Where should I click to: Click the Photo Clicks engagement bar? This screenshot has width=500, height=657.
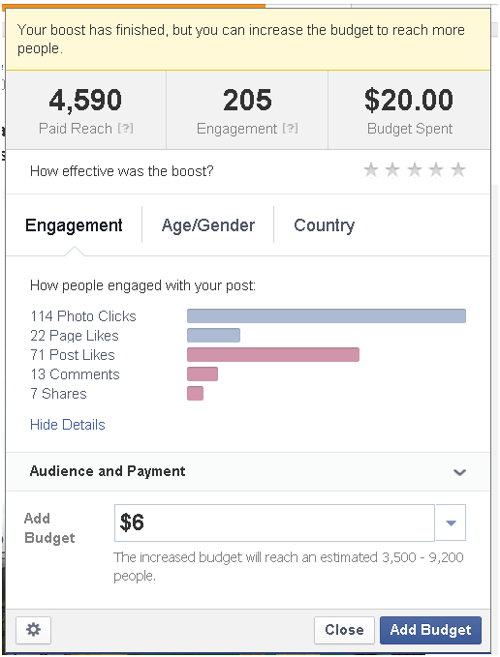pyautogui.click(x=327, y=316)
